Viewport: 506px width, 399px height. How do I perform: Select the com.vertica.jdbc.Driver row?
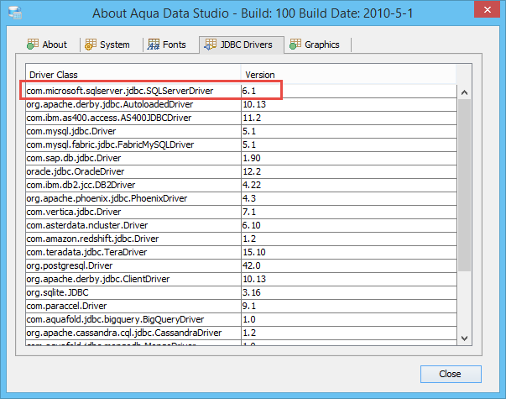pyautogui.click(x=241, y=212)
